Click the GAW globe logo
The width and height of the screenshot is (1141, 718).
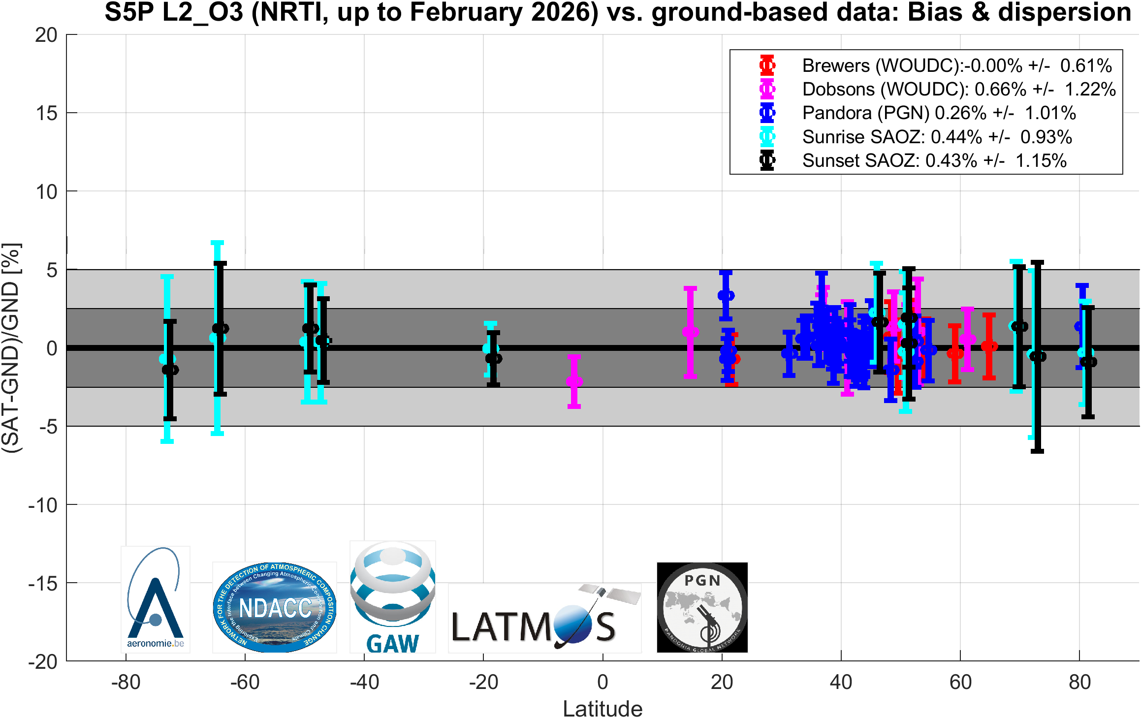393,597
